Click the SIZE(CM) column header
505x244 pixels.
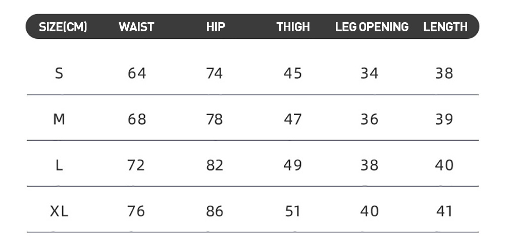(x=63, y=27)
